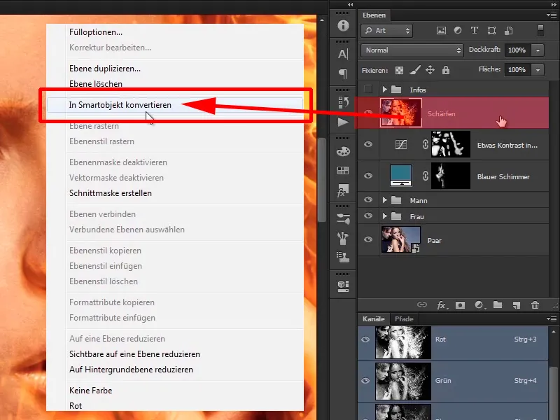560x420 pixels.
Task: Lock transparent pixels in Fixieren row
Action: point(399,71)
